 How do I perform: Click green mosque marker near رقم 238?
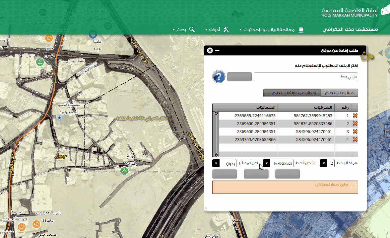tap(124, 171)
